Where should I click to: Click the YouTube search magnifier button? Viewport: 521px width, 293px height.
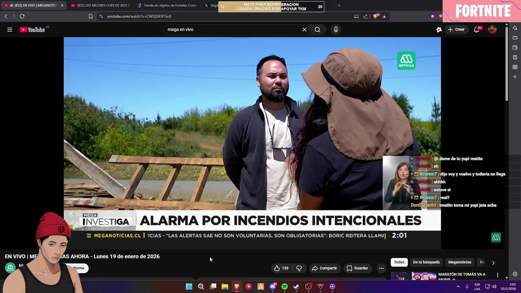click(x=317, y=29)
